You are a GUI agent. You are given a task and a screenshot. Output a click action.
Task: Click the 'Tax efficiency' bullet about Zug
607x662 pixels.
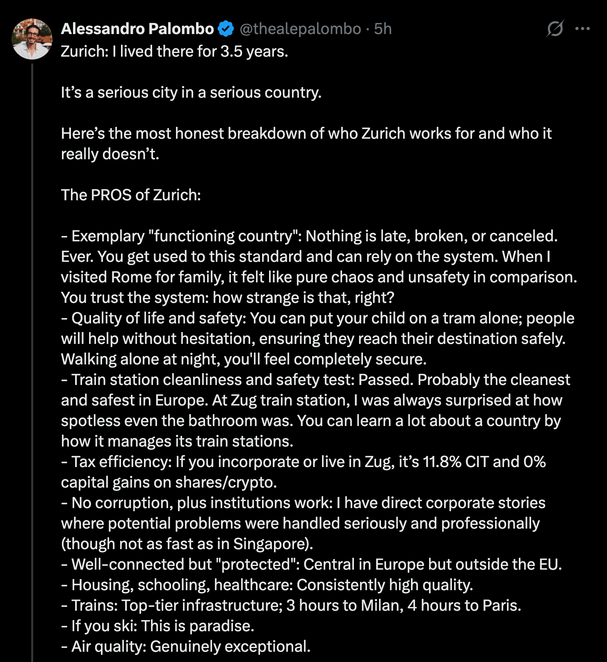(303, 472)
